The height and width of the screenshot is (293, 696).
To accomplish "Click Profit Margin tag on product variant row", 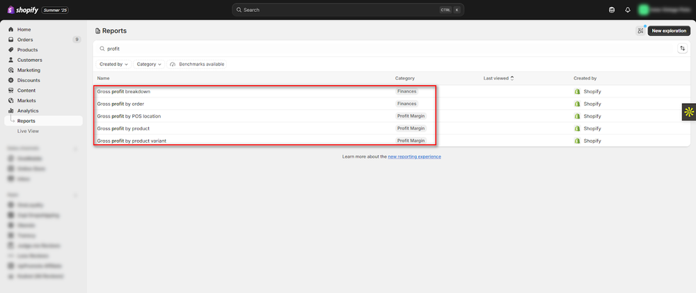I will pos(411,141).
